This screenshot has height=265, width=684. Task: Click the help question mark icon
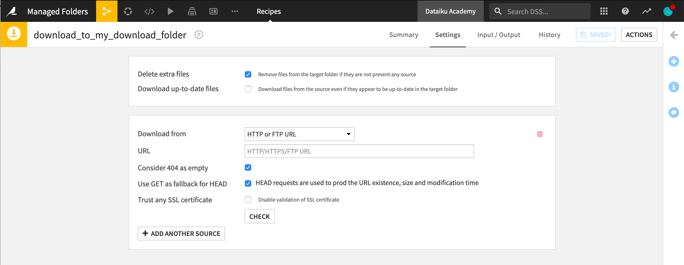[625, 11]
